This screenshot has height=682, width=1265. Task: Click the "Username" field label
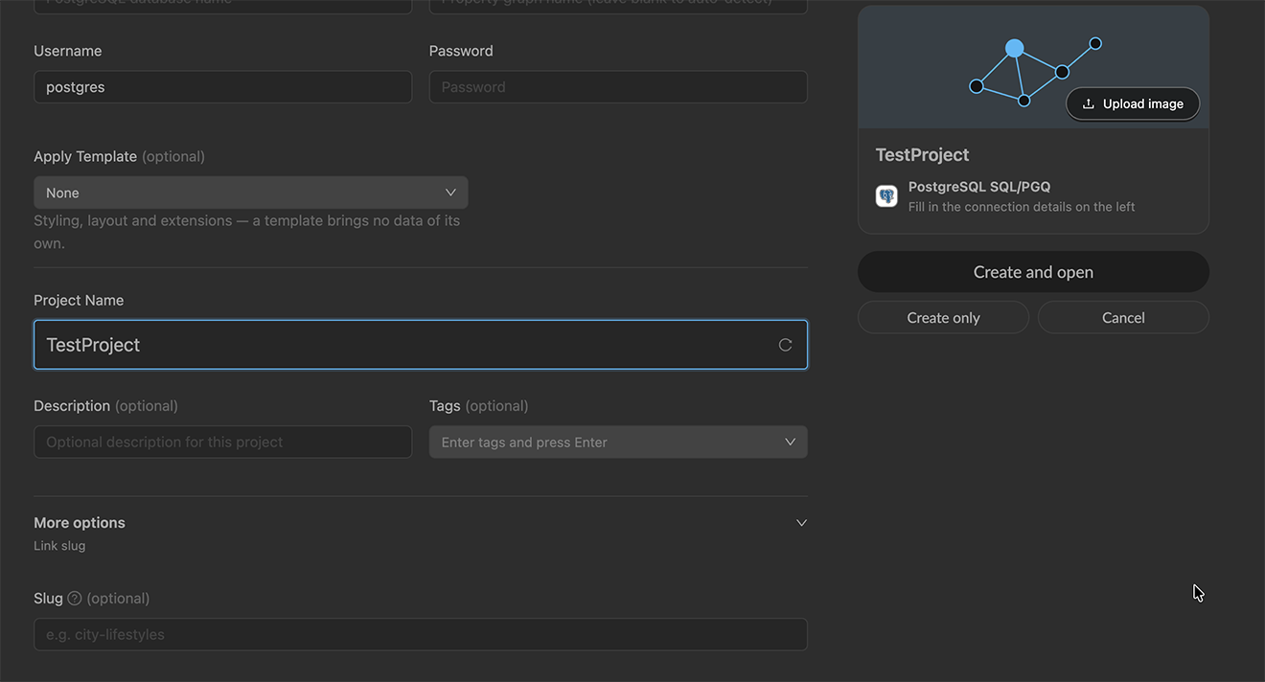[x=67, y=51]
